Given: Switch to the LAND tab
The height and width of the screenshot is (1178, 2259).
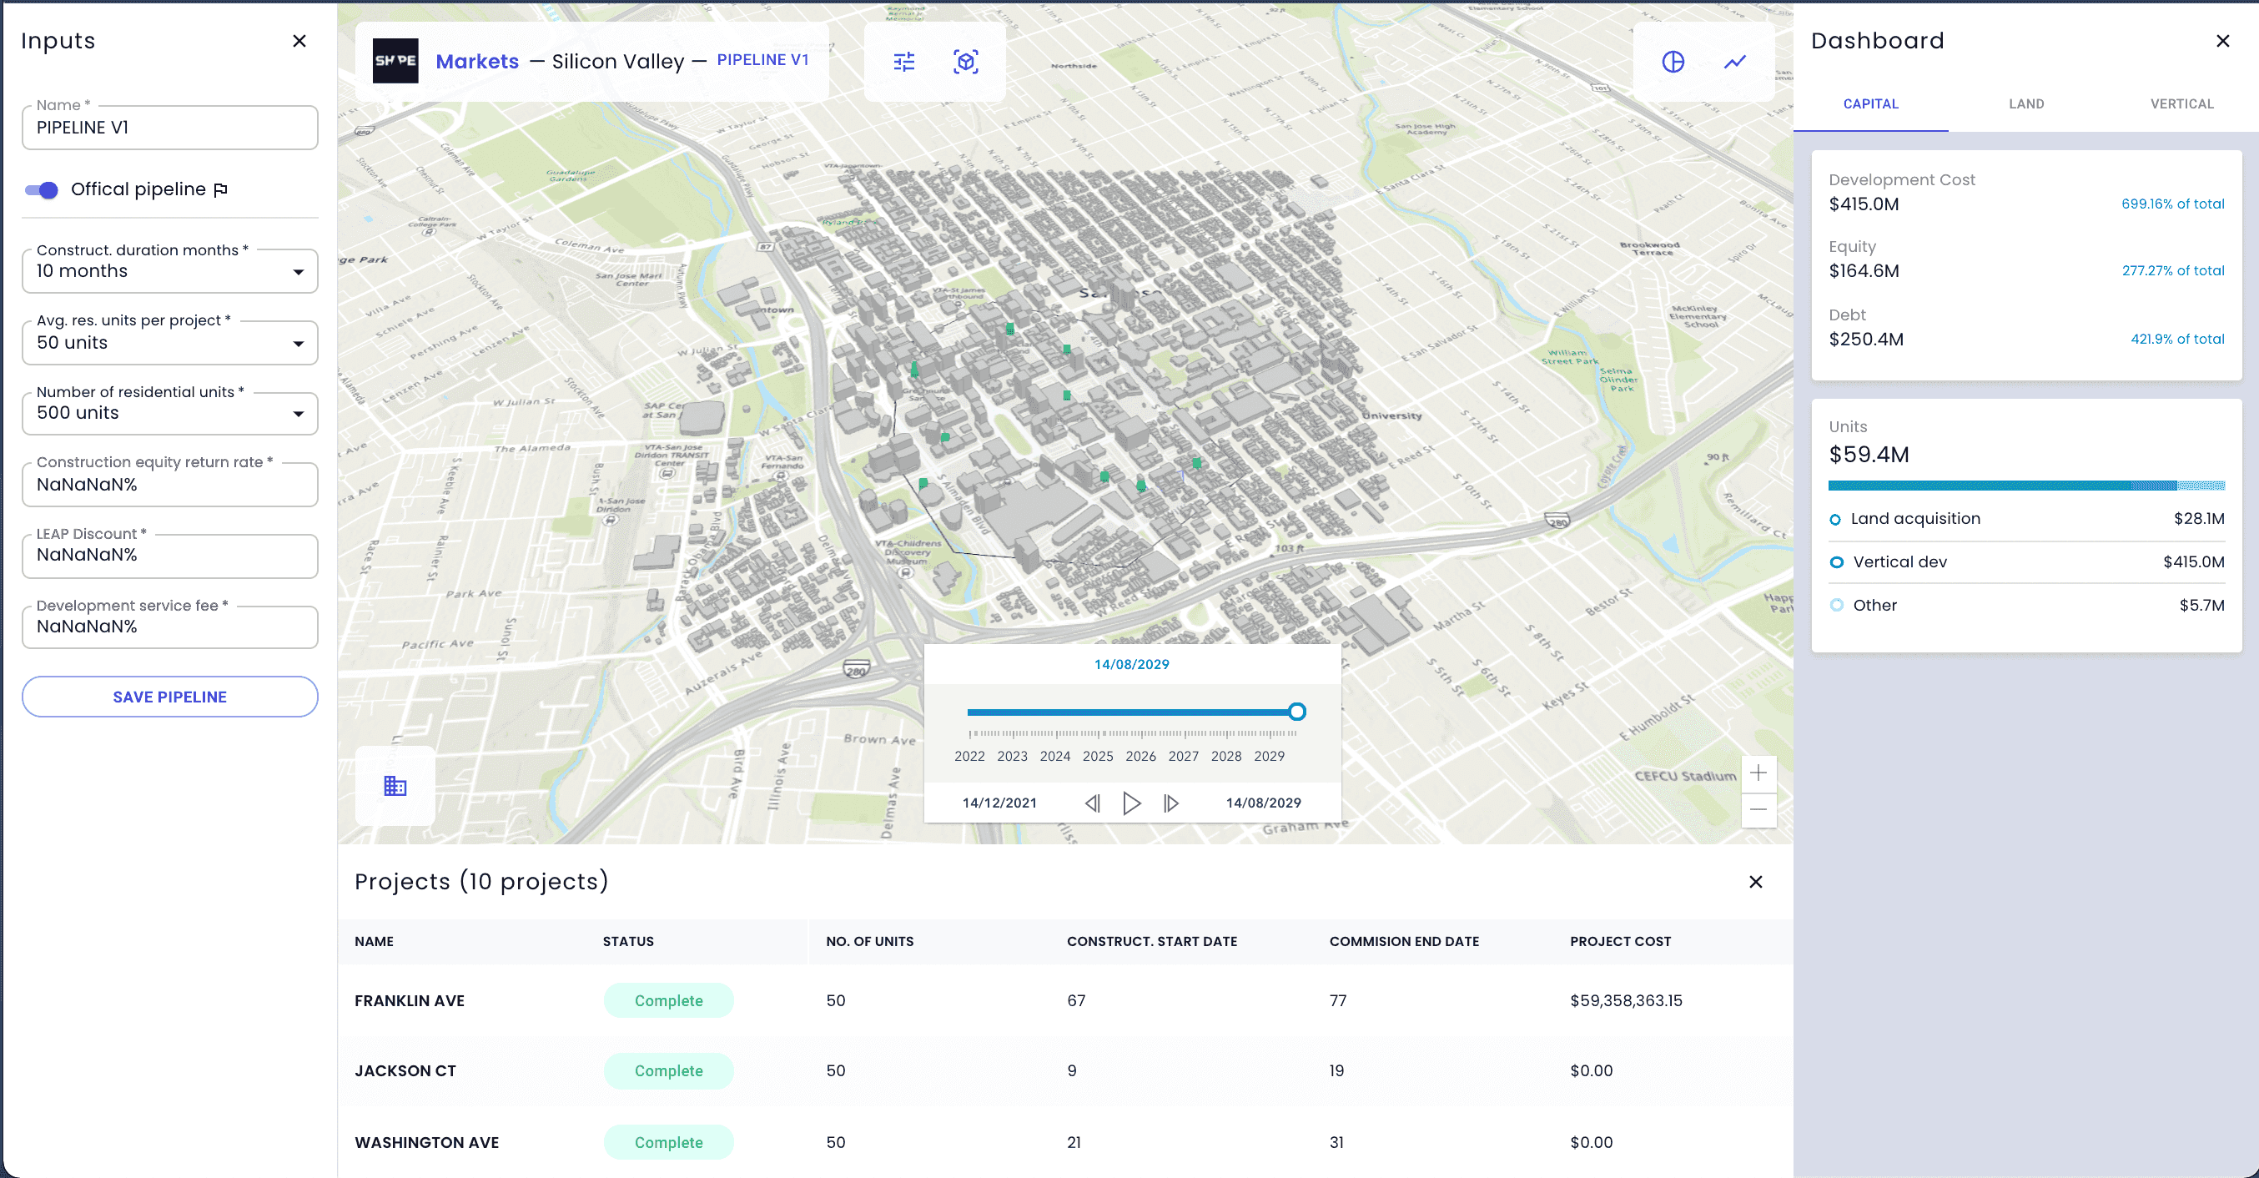Looking at the screenshot, I should [2026, 103].
